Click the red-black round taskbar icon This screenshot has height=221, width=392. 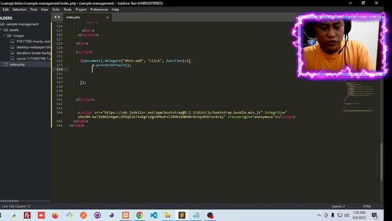(210, 215)
